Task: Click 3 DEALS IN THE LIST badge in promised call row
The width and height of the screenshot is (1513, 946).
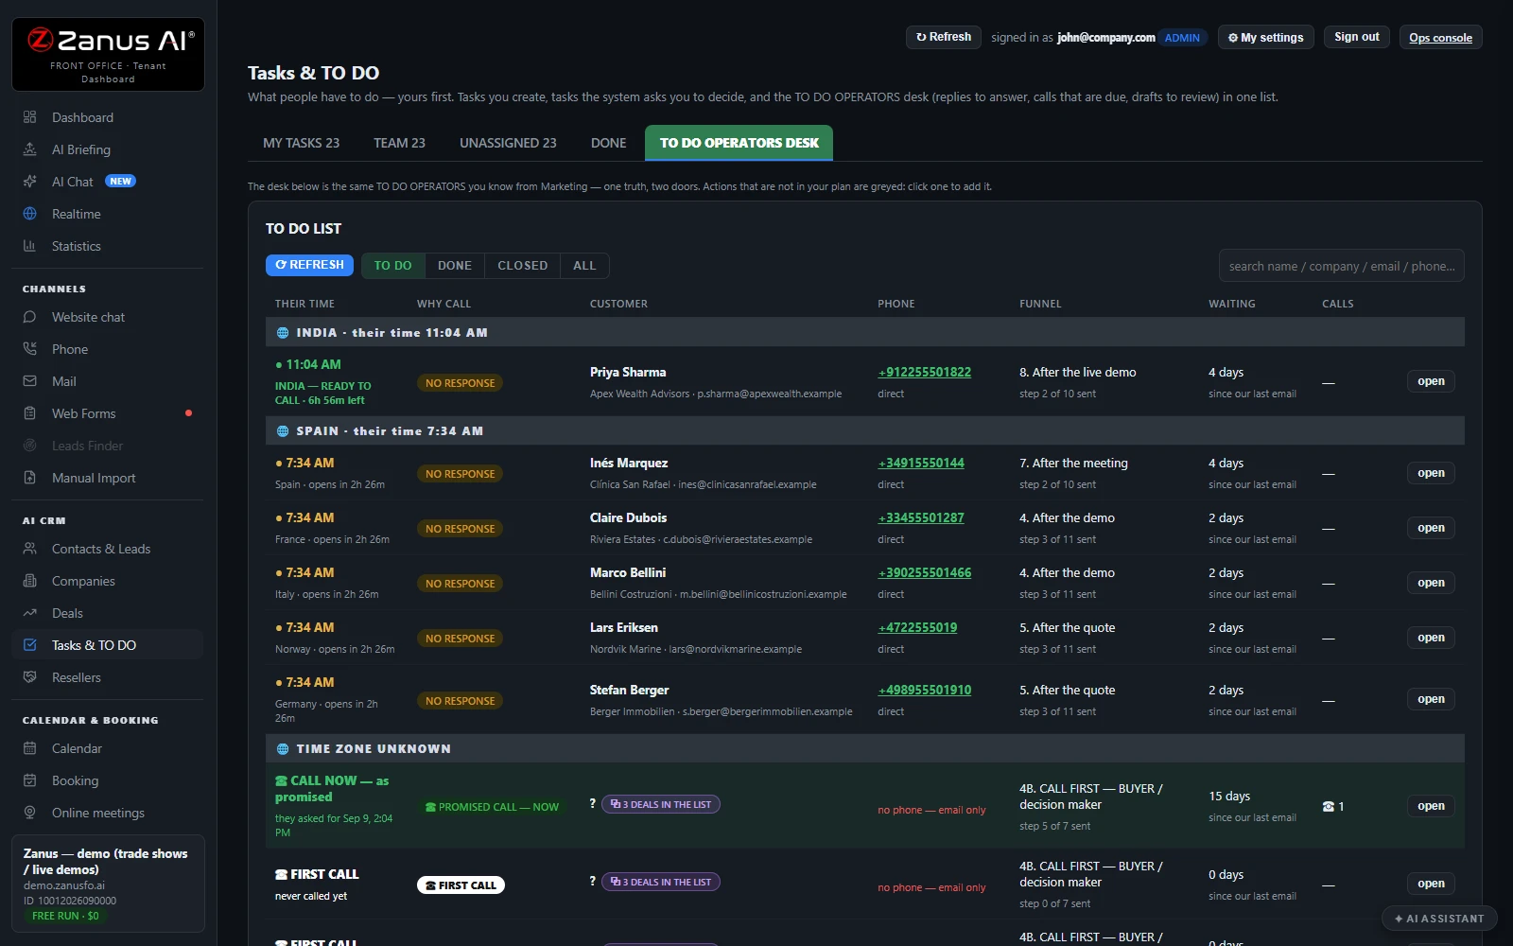Action: [661, 804]
